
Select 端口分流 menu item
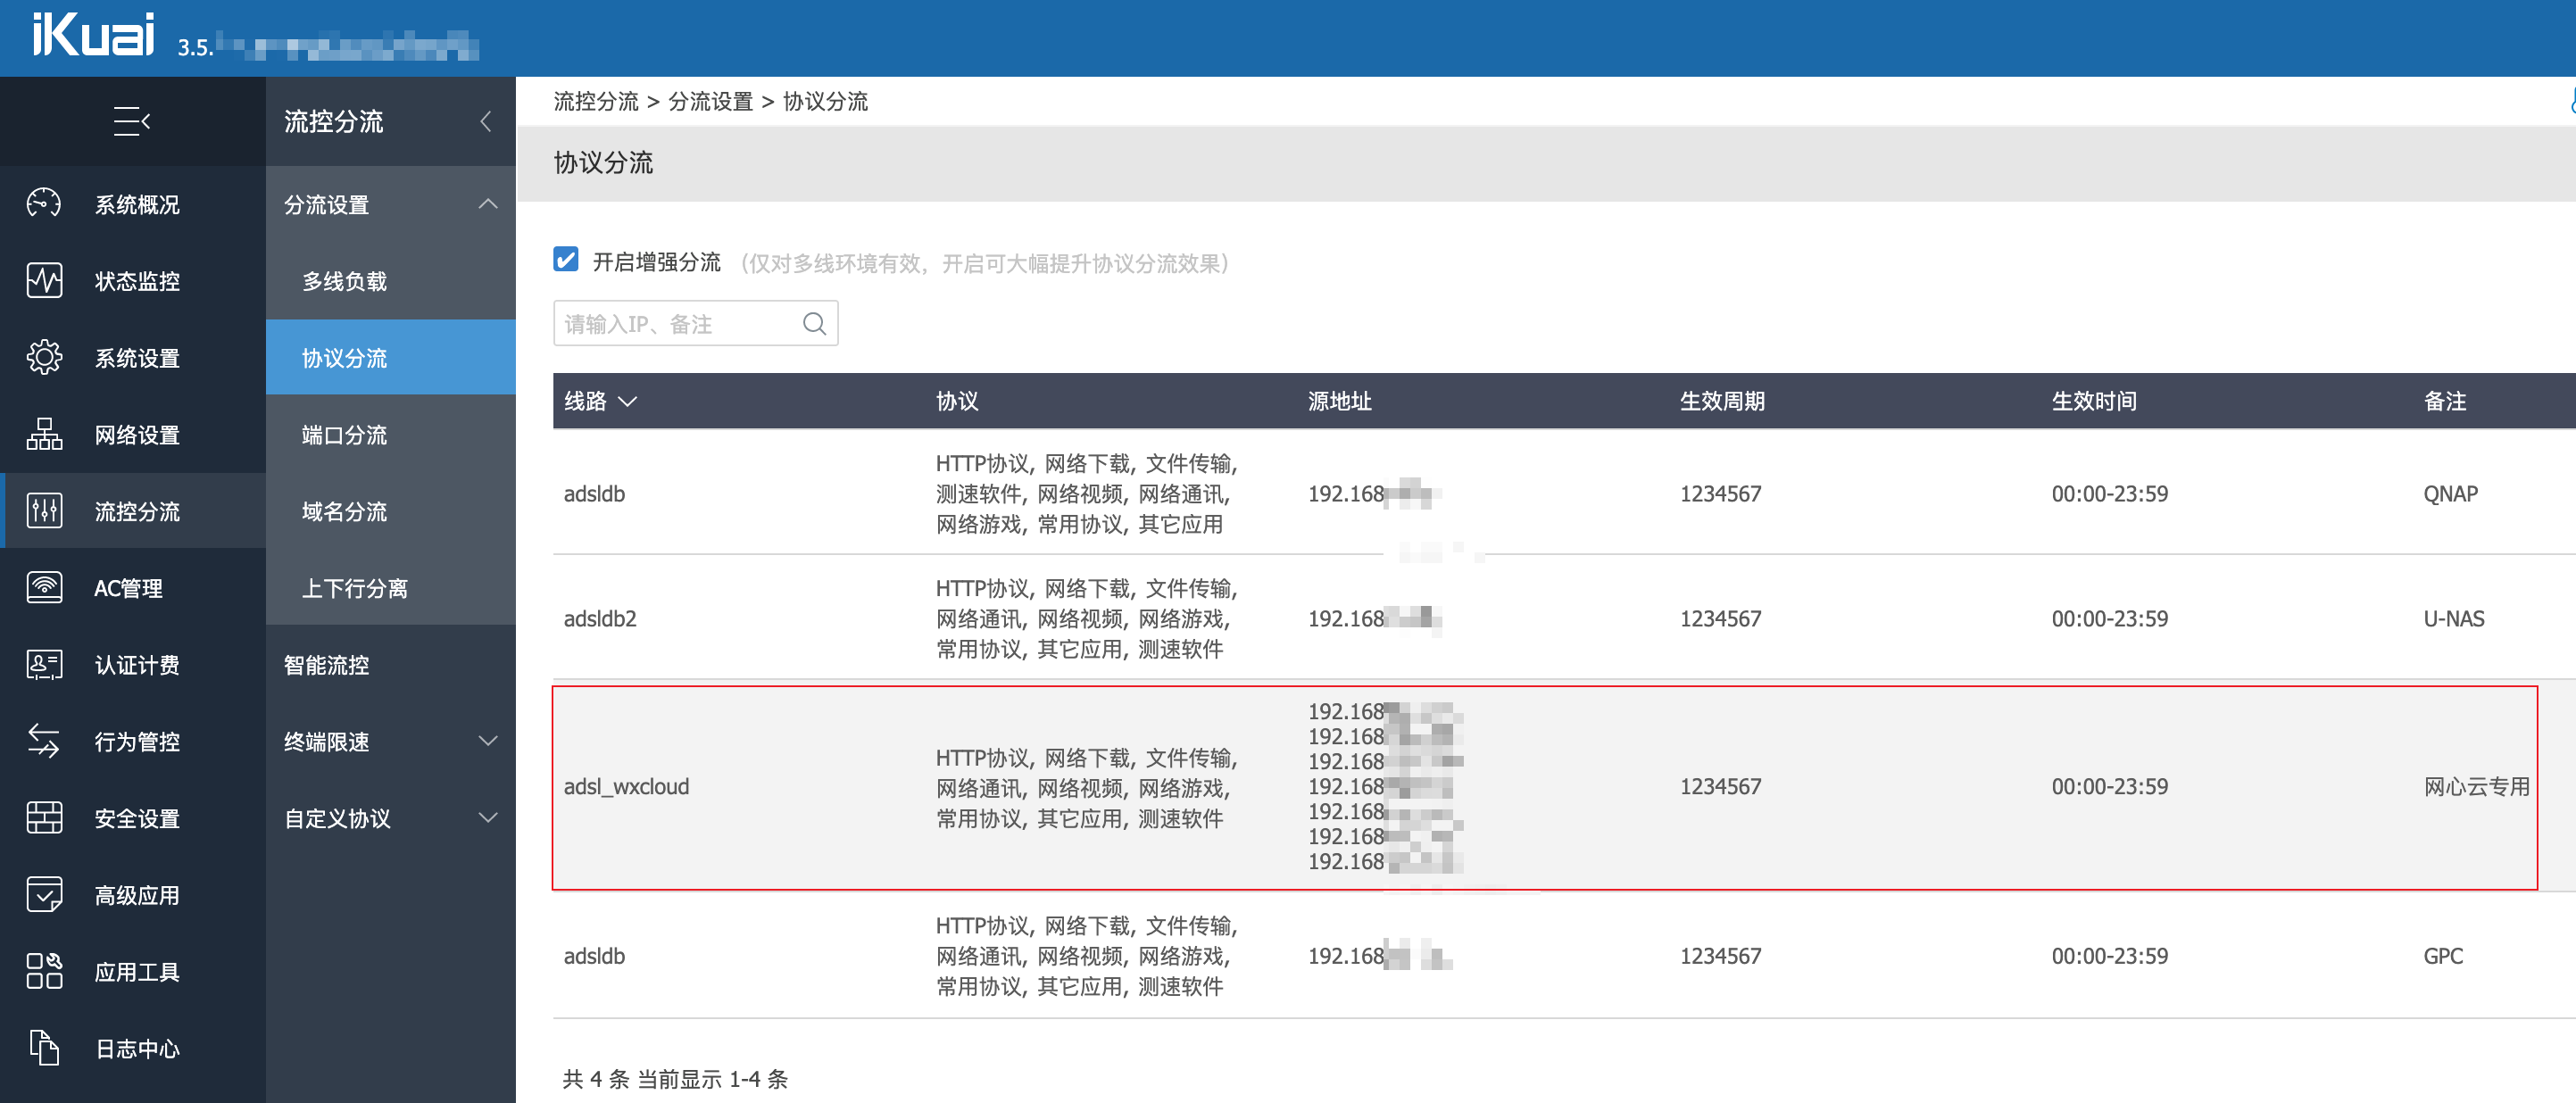[344, 434]
